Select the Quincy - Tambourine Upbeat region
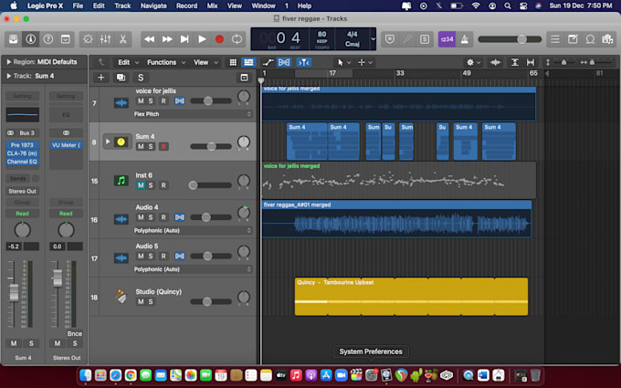Screen dimensions: 621x388 [411, 297]
